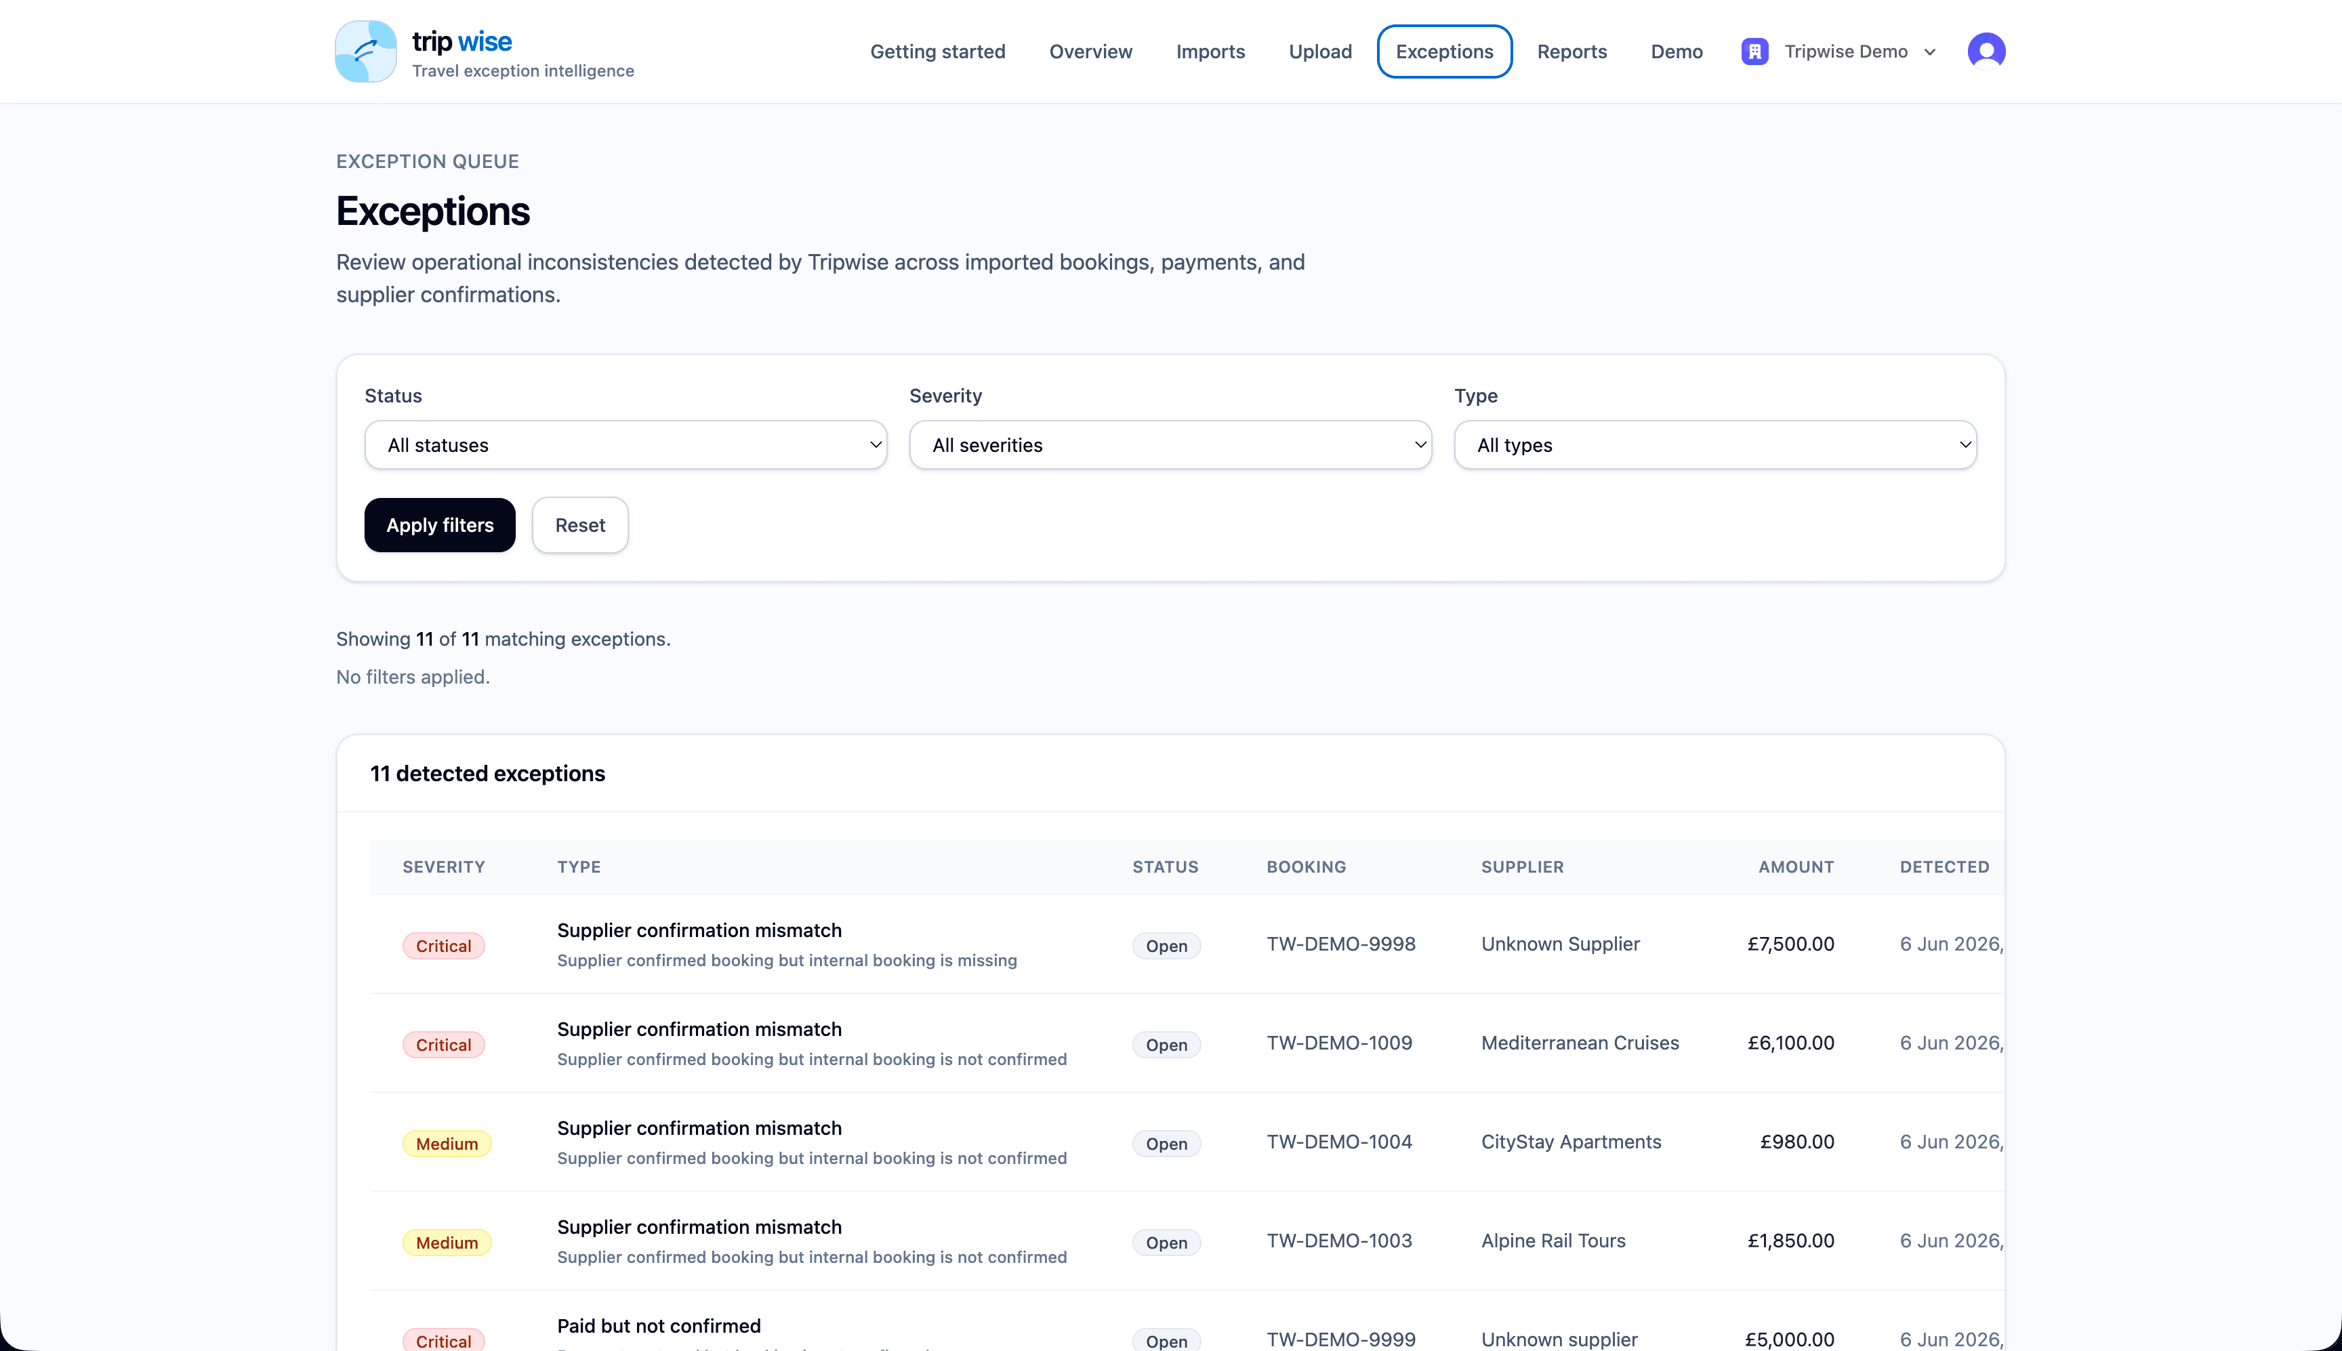Open the Type filter dropdown
Screen dimensions: 2342x1351
tap(1714, 445)
